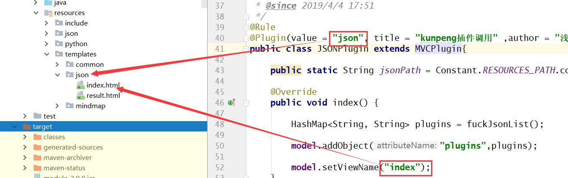Select result.html in the project tree
The height and width of the screenshot is (178, 568).
tap(103, 96)
